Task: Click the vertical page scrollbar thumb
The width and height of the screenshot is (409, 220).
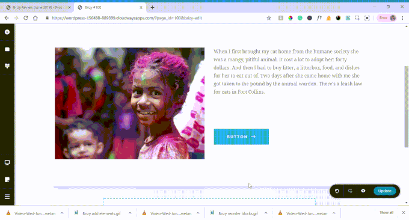Action: [407, 107]
